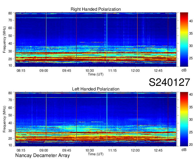Click 30 MHz tick on Left Handed frequency axis
The image size is (196, 159).
point(10,131)
